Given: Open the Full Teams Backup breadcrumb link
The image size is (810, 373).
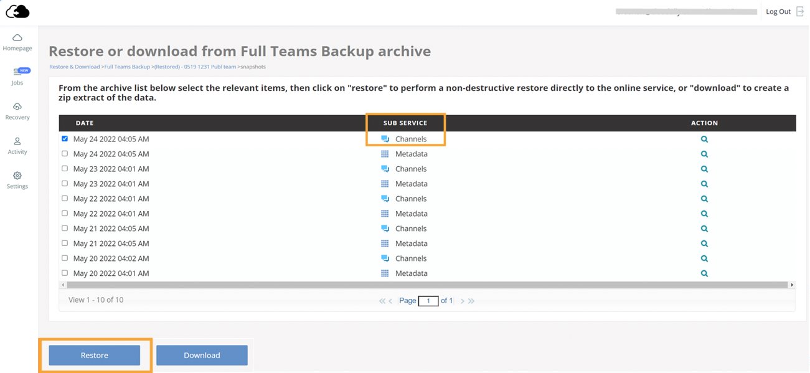Looking at the screenshot, I should point(127,67).
